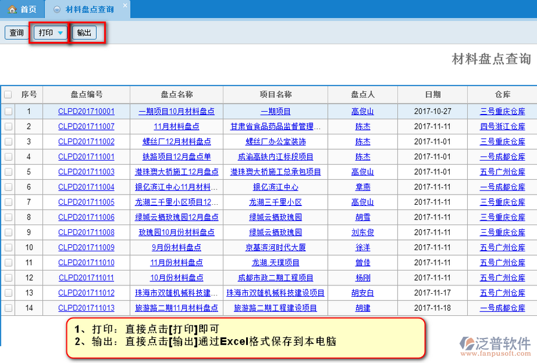Click 四号浙江仓库 warehouse link

click(x=502, y=127)
